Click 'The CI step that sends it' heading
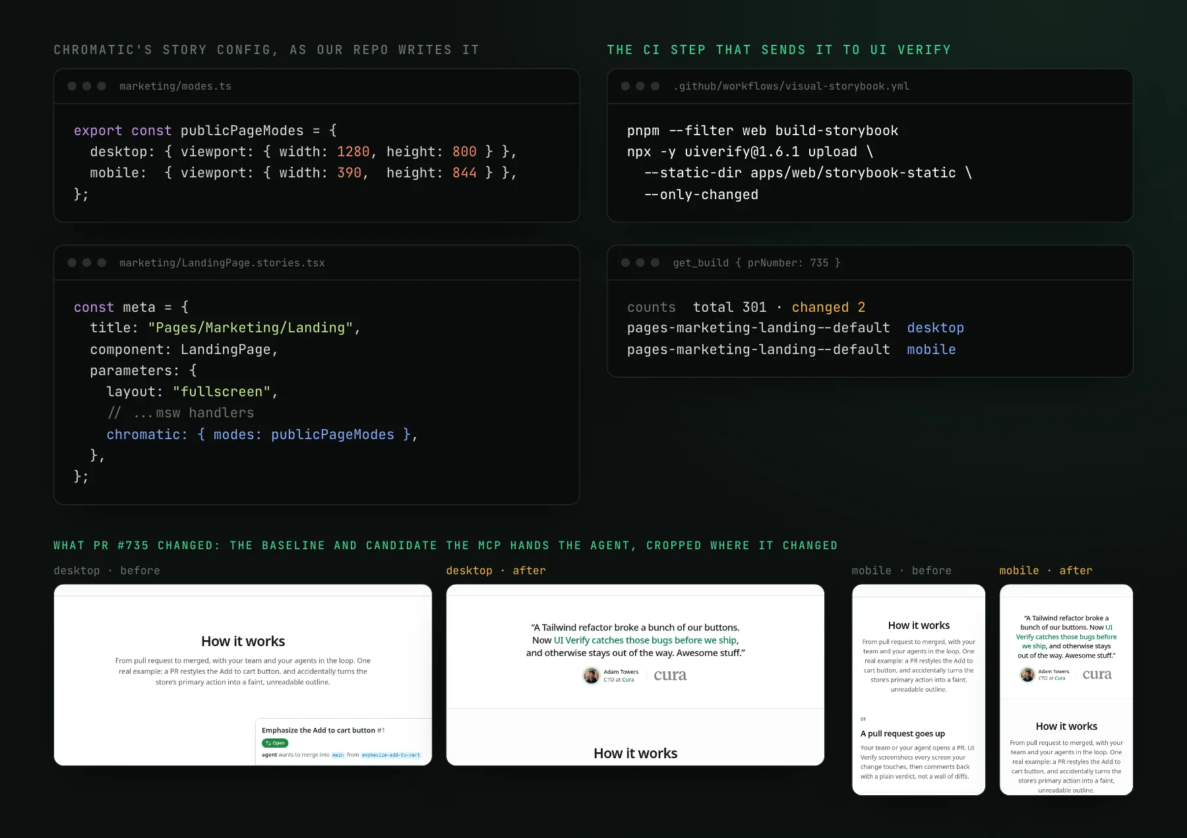 (x=779, y=50)
